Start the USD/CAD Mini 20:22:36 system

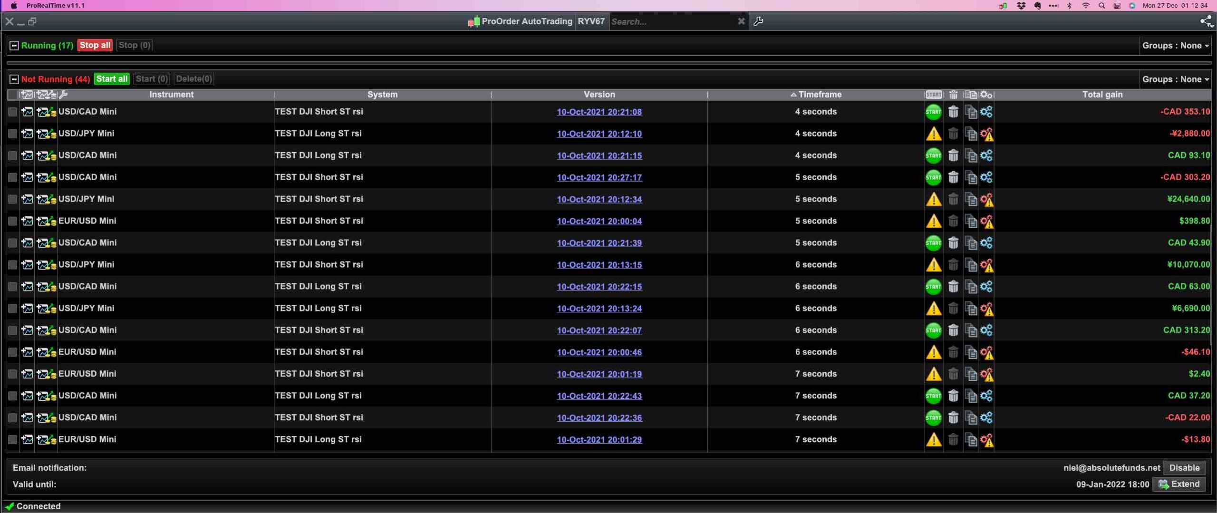(933, 418)
